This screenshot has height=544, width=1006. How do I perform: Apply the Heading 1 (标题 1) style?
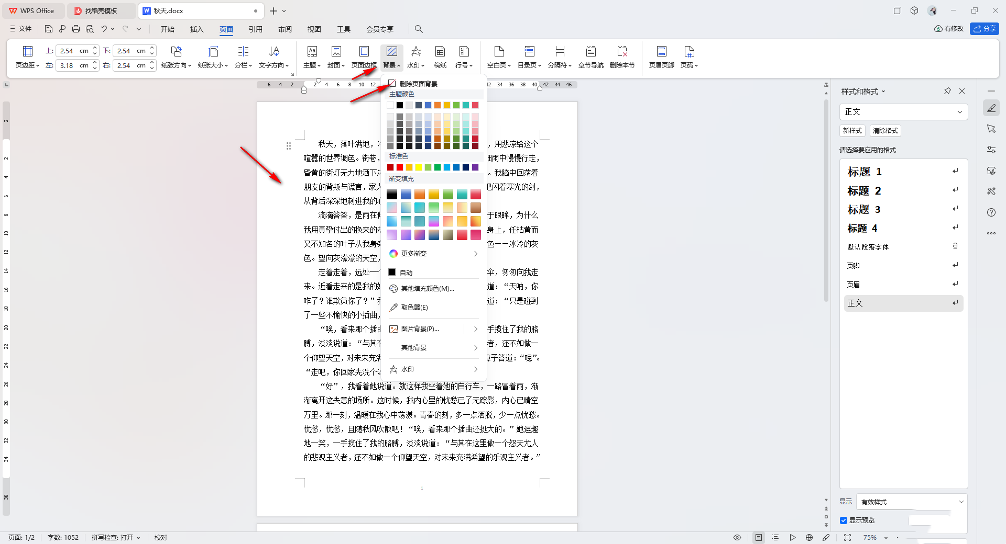point(903,172)
